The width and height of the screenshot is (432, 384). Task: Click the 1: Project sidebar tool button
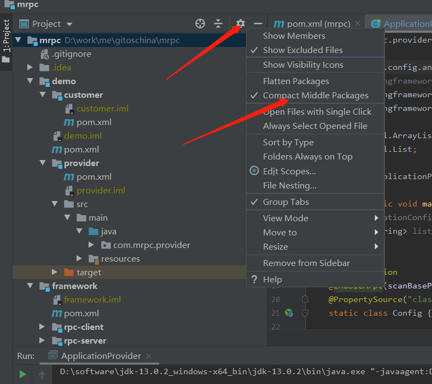coord(6,36)
